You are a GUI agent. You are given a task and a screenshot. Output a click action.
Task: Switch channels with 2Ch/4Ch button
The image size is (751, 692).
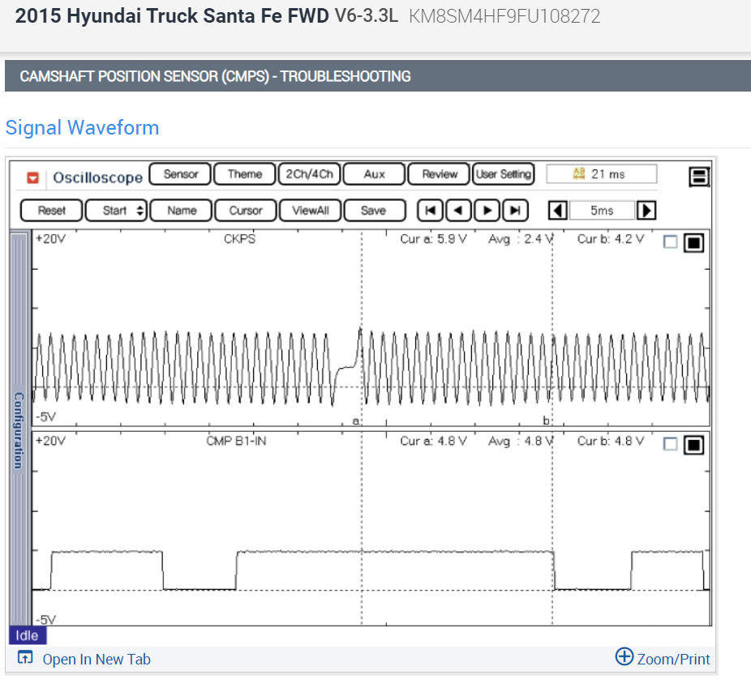(x=310, y=174)
